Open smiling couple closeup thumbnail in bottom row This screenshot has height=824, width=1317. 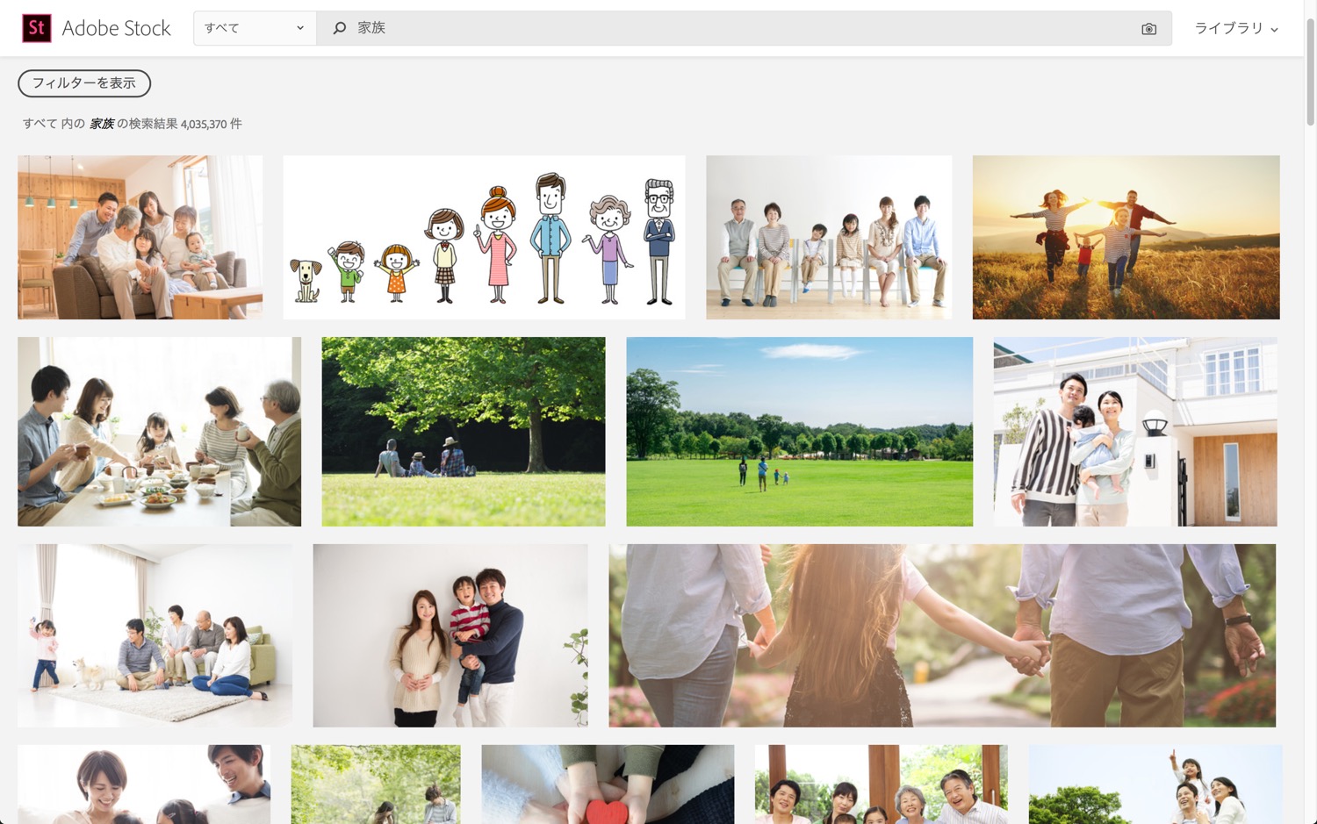pos(144,785)
